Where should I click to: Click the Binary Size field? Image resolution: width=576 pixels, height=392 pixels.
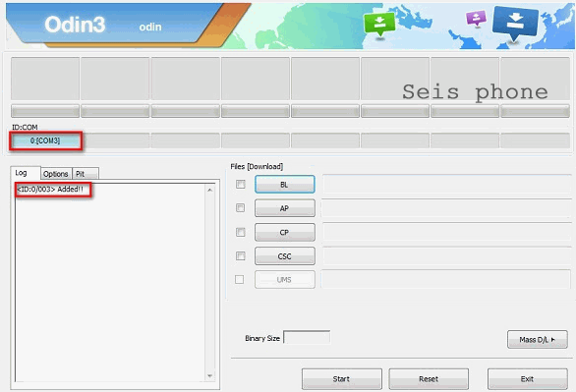(307, 337)
